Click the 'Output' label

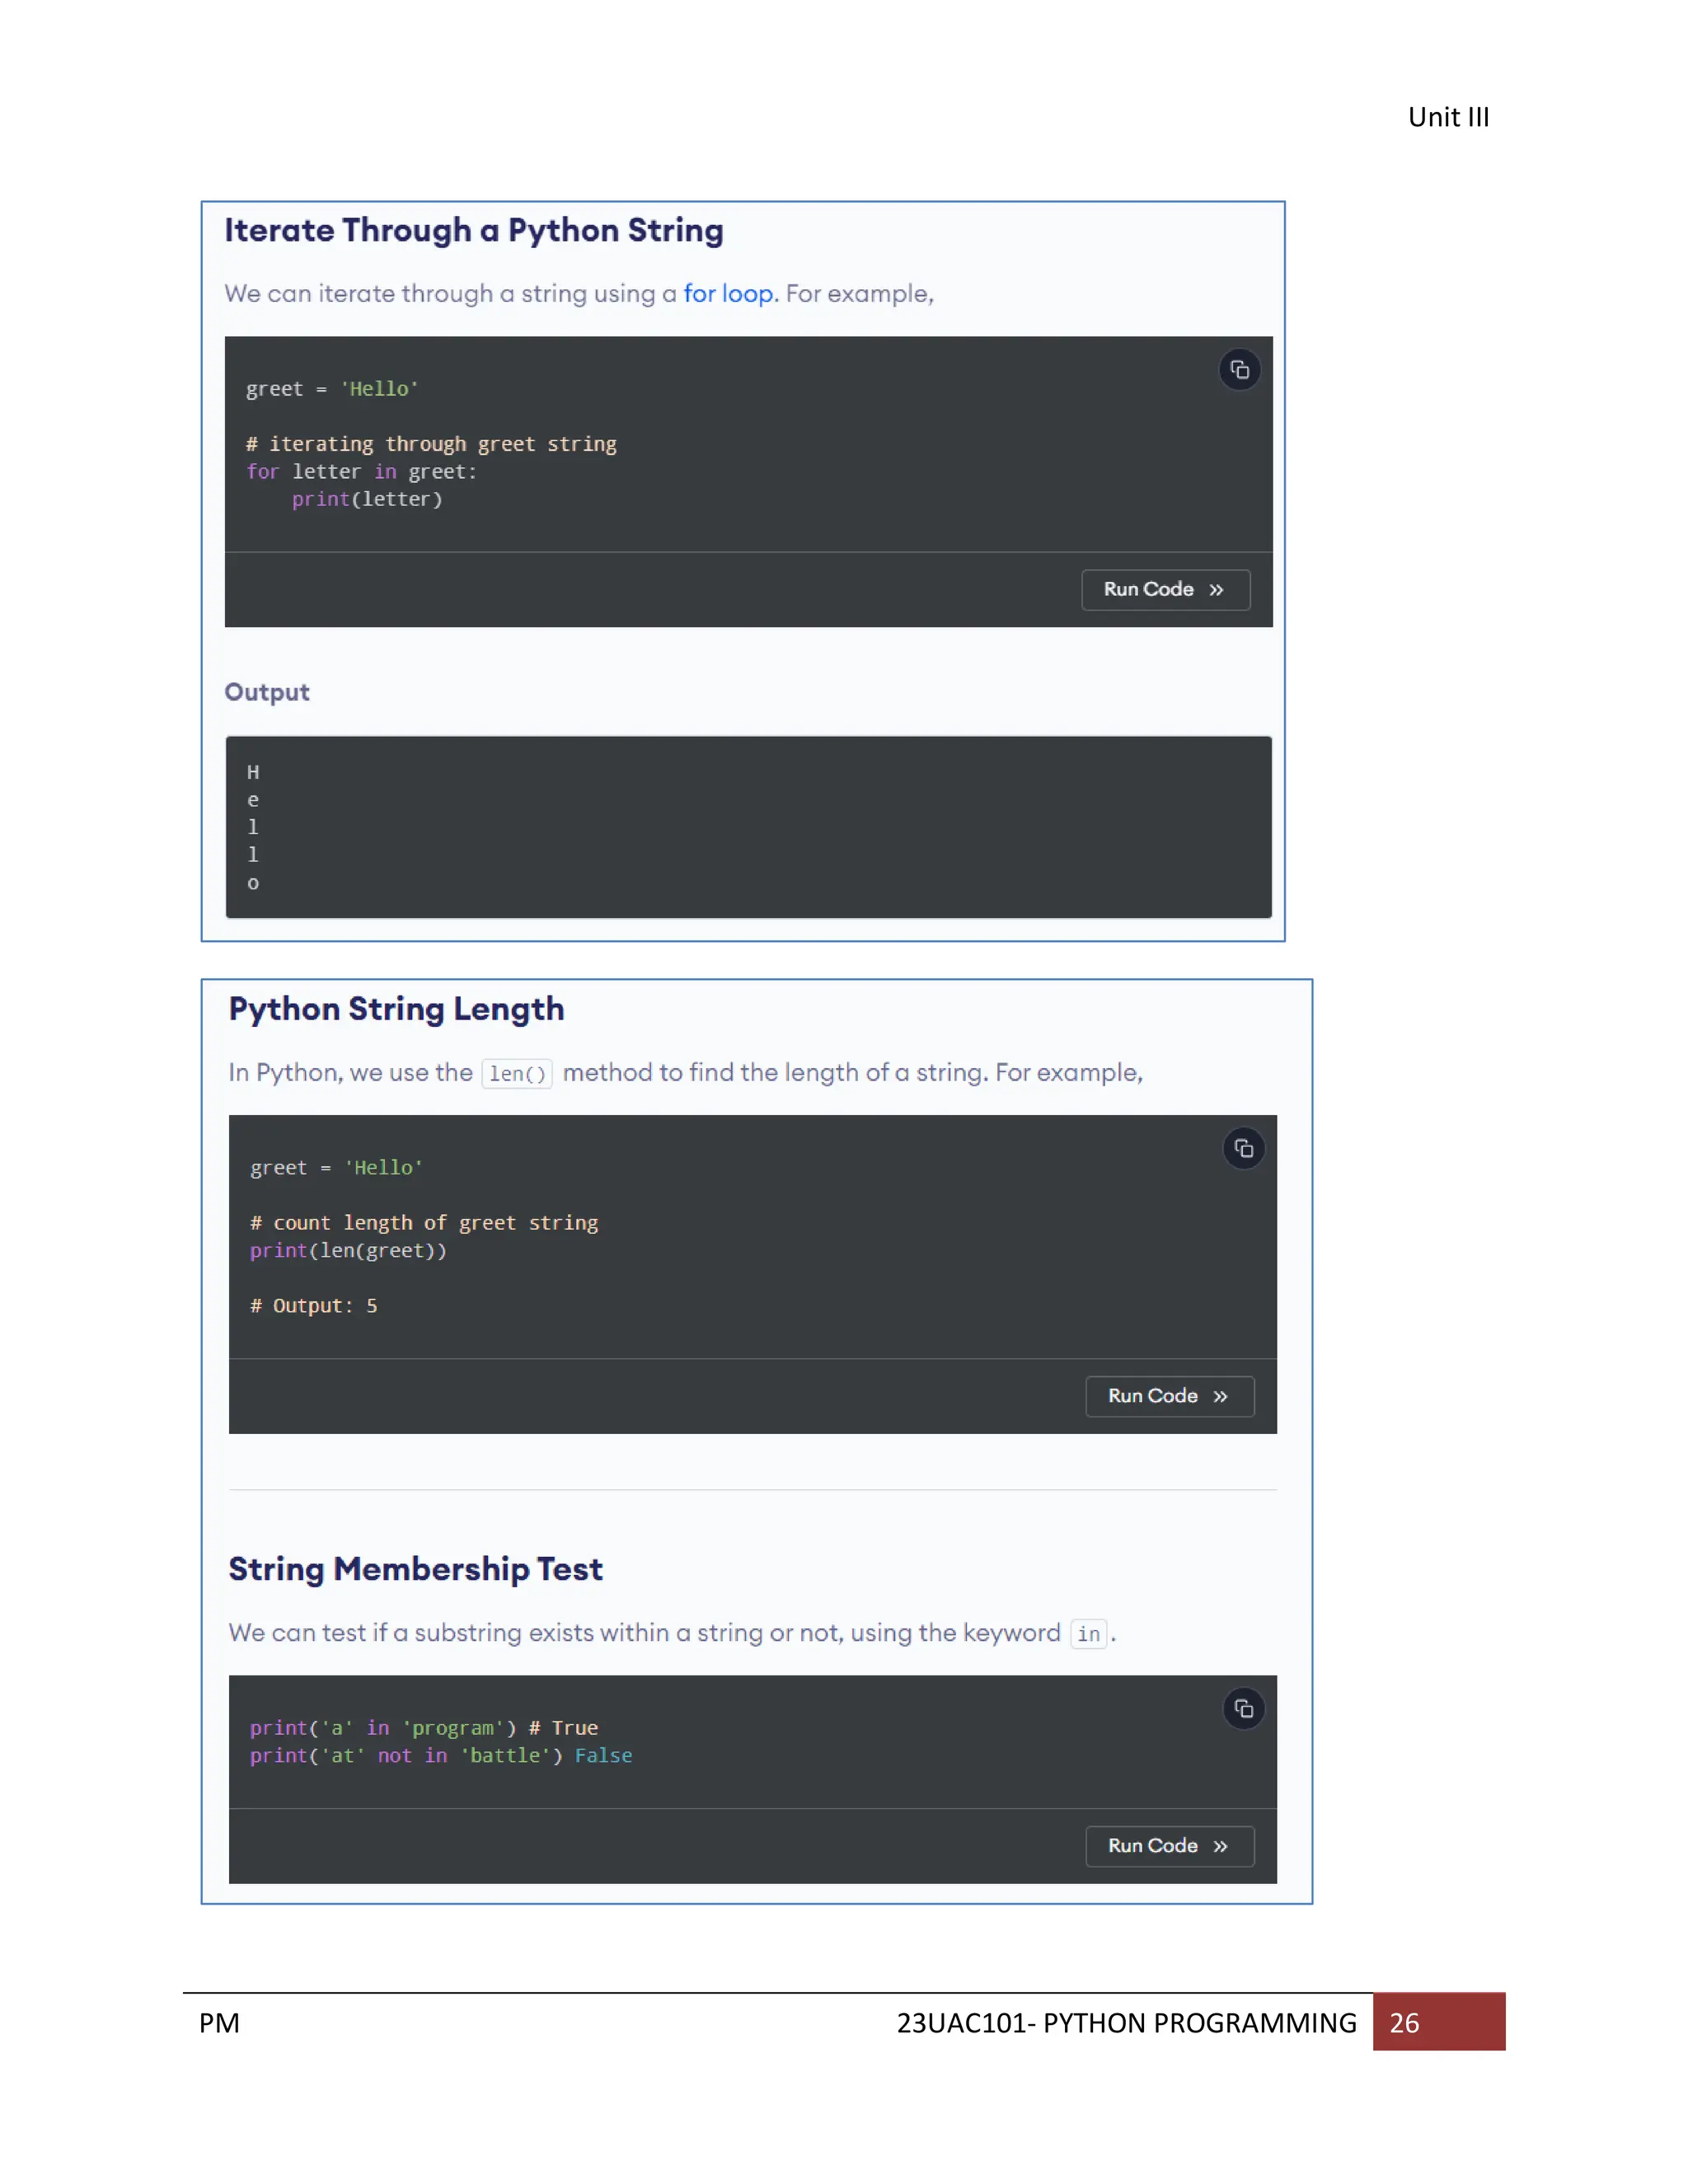coord(267,692)
